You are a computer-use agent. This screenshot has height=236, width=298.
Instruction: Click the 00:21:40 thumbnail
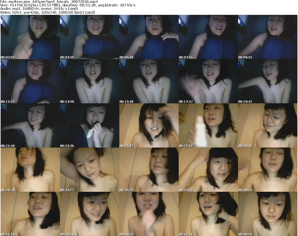click(30, 126)
